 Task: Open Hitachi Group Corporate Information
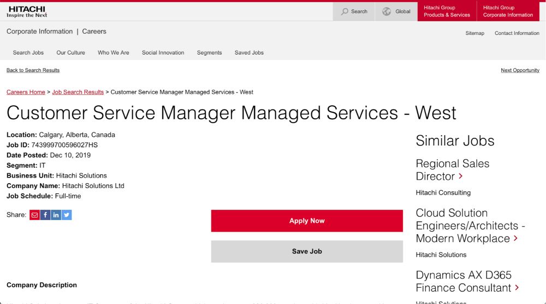click(x=508, y=11)
